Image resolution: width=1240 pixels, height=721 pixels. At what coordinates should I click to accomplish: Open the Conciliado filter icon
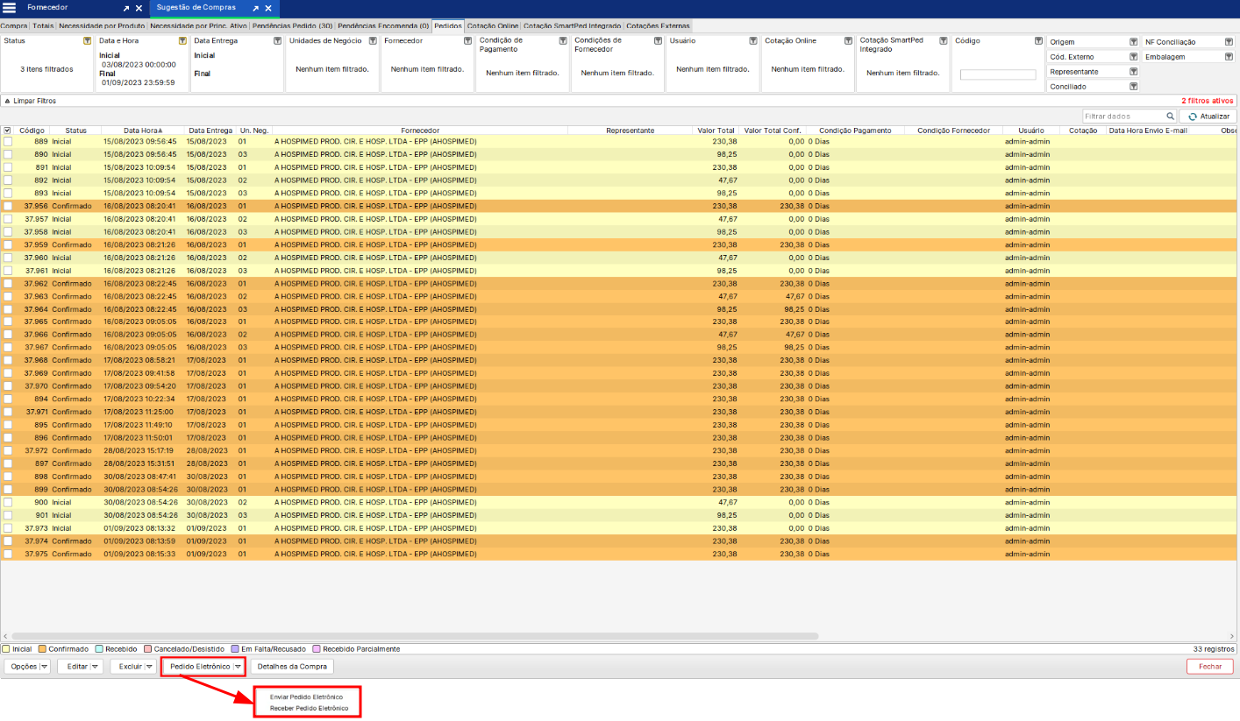(1133, 87)
